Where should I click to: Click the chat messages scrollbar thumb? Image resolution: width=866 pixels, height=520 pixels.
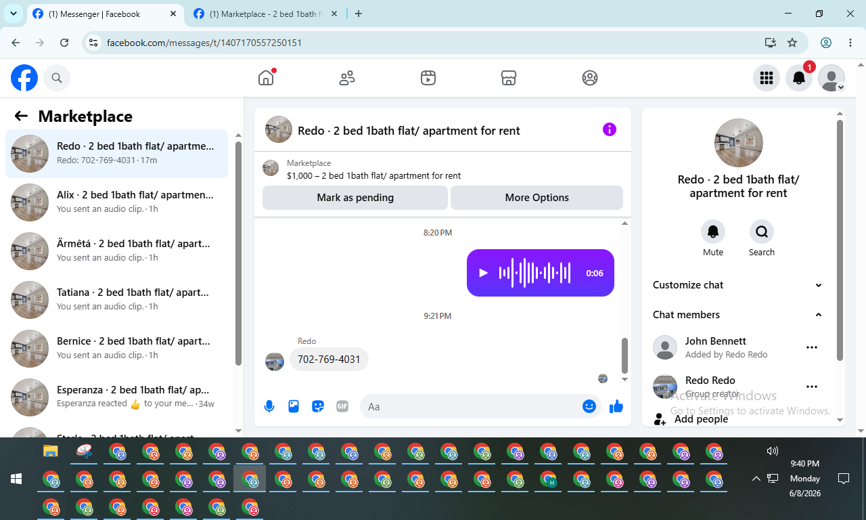click(624, 355)
